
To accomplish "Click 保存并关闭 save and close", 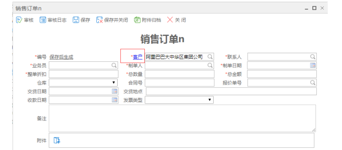I will point(100,20).
